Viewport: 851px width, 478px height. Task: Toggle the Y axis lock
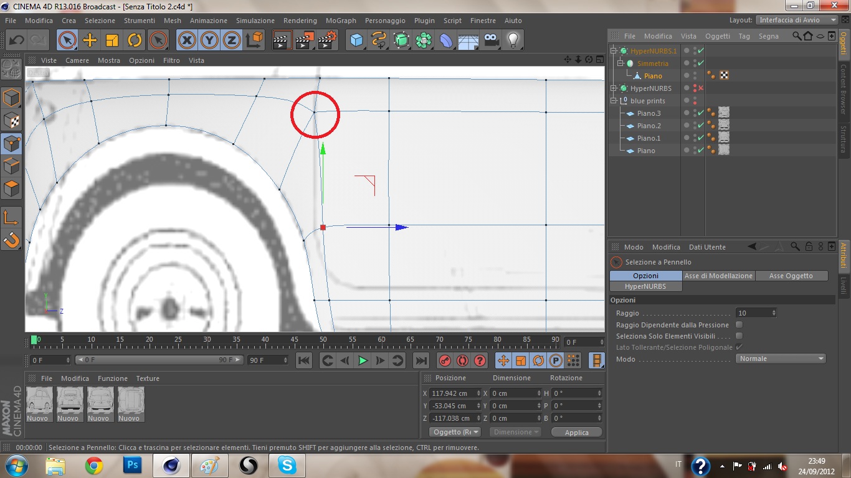(209, 40)
